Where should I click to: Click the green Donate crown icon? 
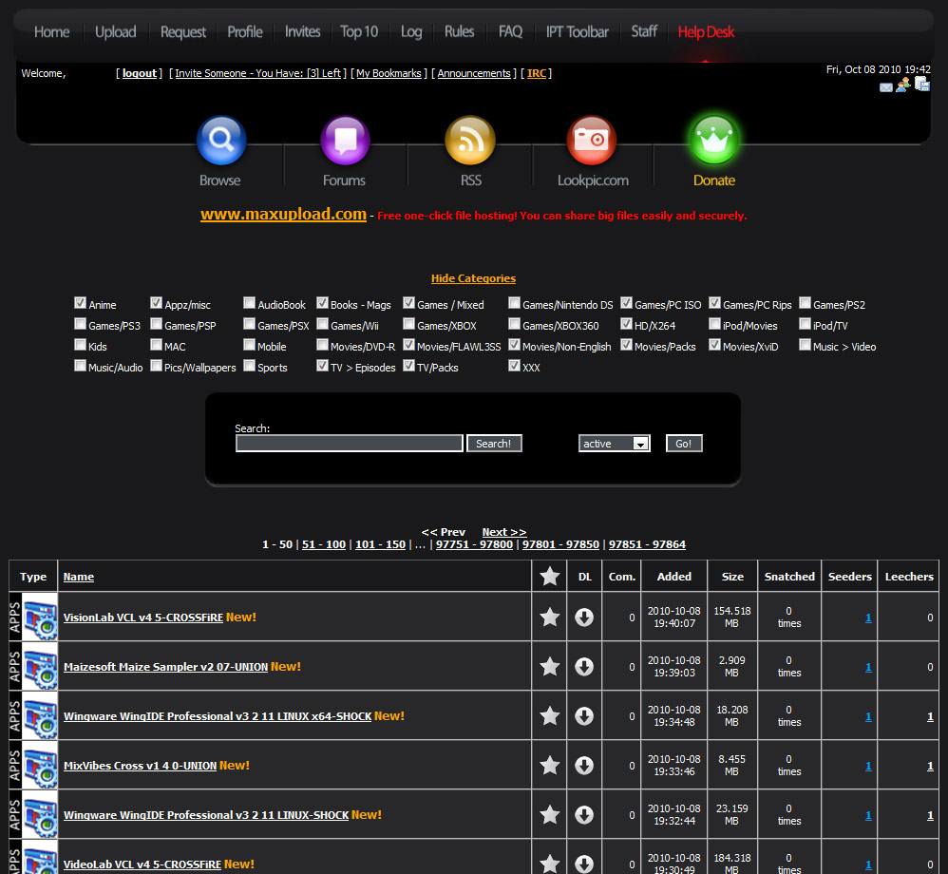(714, 141)
